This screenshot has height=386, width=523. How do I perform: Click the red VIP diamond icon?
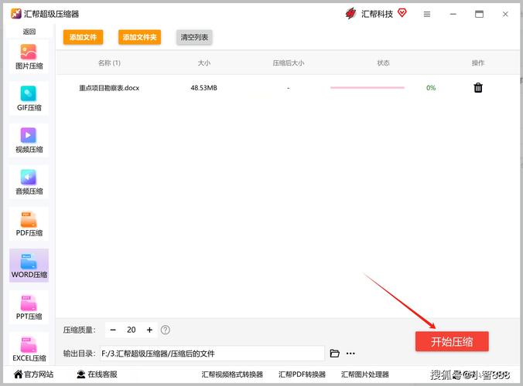pos(402,12)
